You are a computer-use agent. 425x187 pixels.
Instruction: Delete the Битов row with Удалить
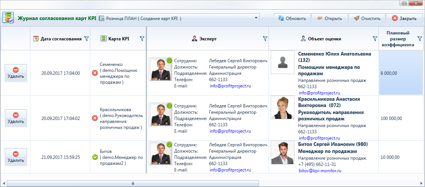pos(16,157)
